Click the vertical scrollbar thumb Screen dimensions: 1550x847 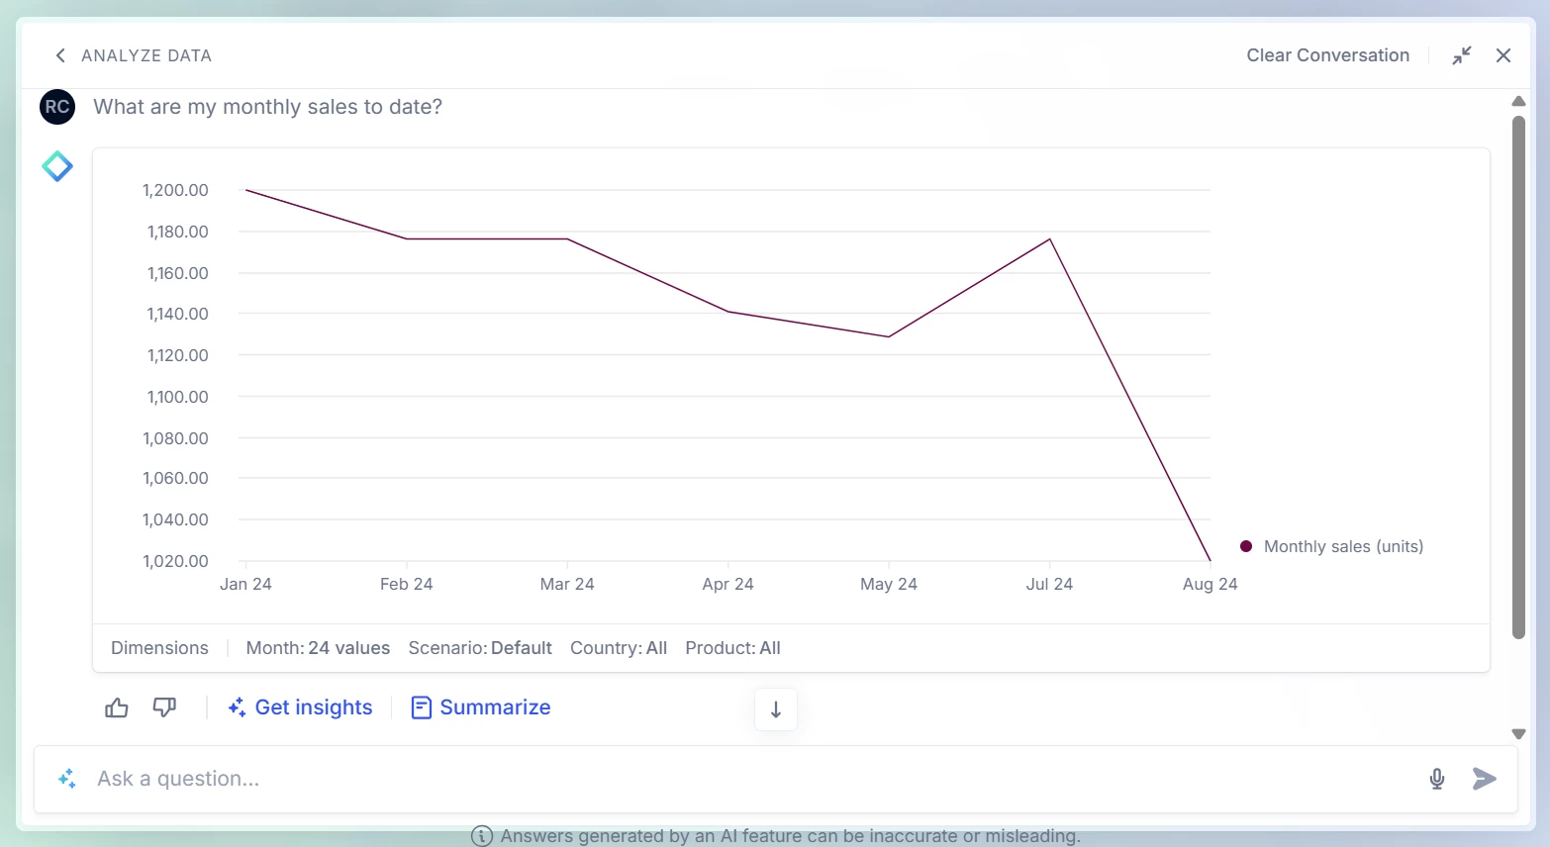click(1518, 378)
